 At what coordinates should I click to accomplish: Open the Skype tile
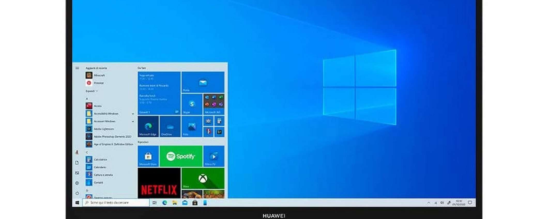point(192,104)
